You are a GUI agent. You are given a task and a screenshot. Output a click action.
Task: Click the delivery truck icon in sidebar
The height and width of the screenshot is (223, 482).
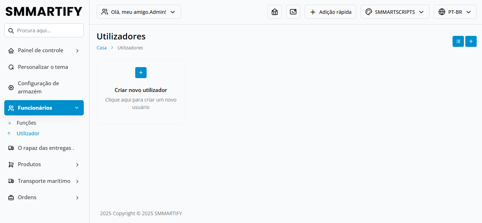(x=11, y=148)
